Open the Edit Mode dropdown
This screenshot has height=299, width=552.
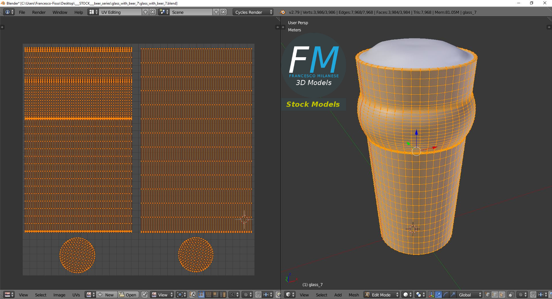click(x=382, y=295)
